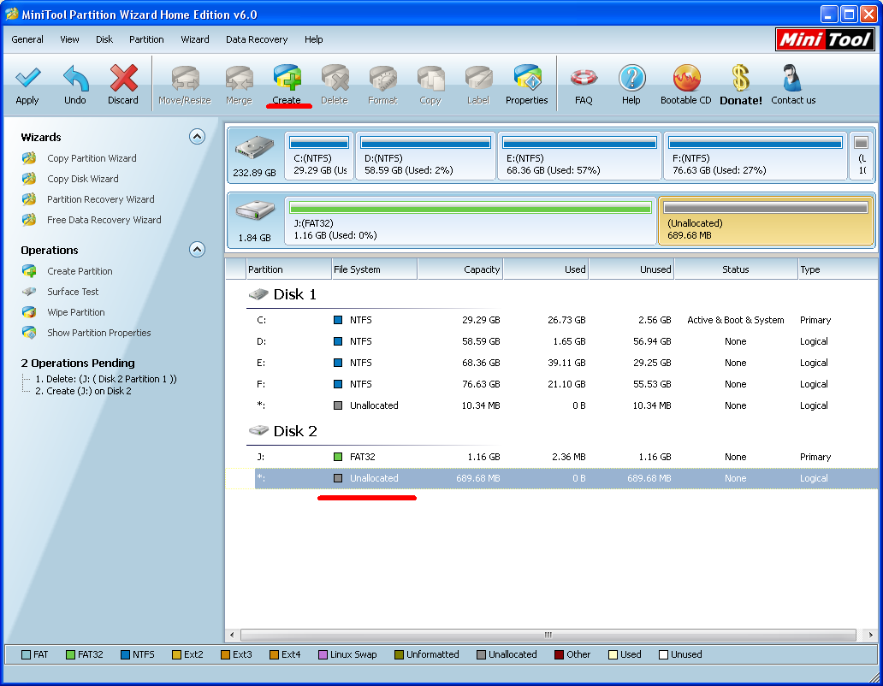Image resolution: width=883 pixels, height=686 pixels.
Task: Click the Bootable CD icon
Action: click(x=685, y=80)
